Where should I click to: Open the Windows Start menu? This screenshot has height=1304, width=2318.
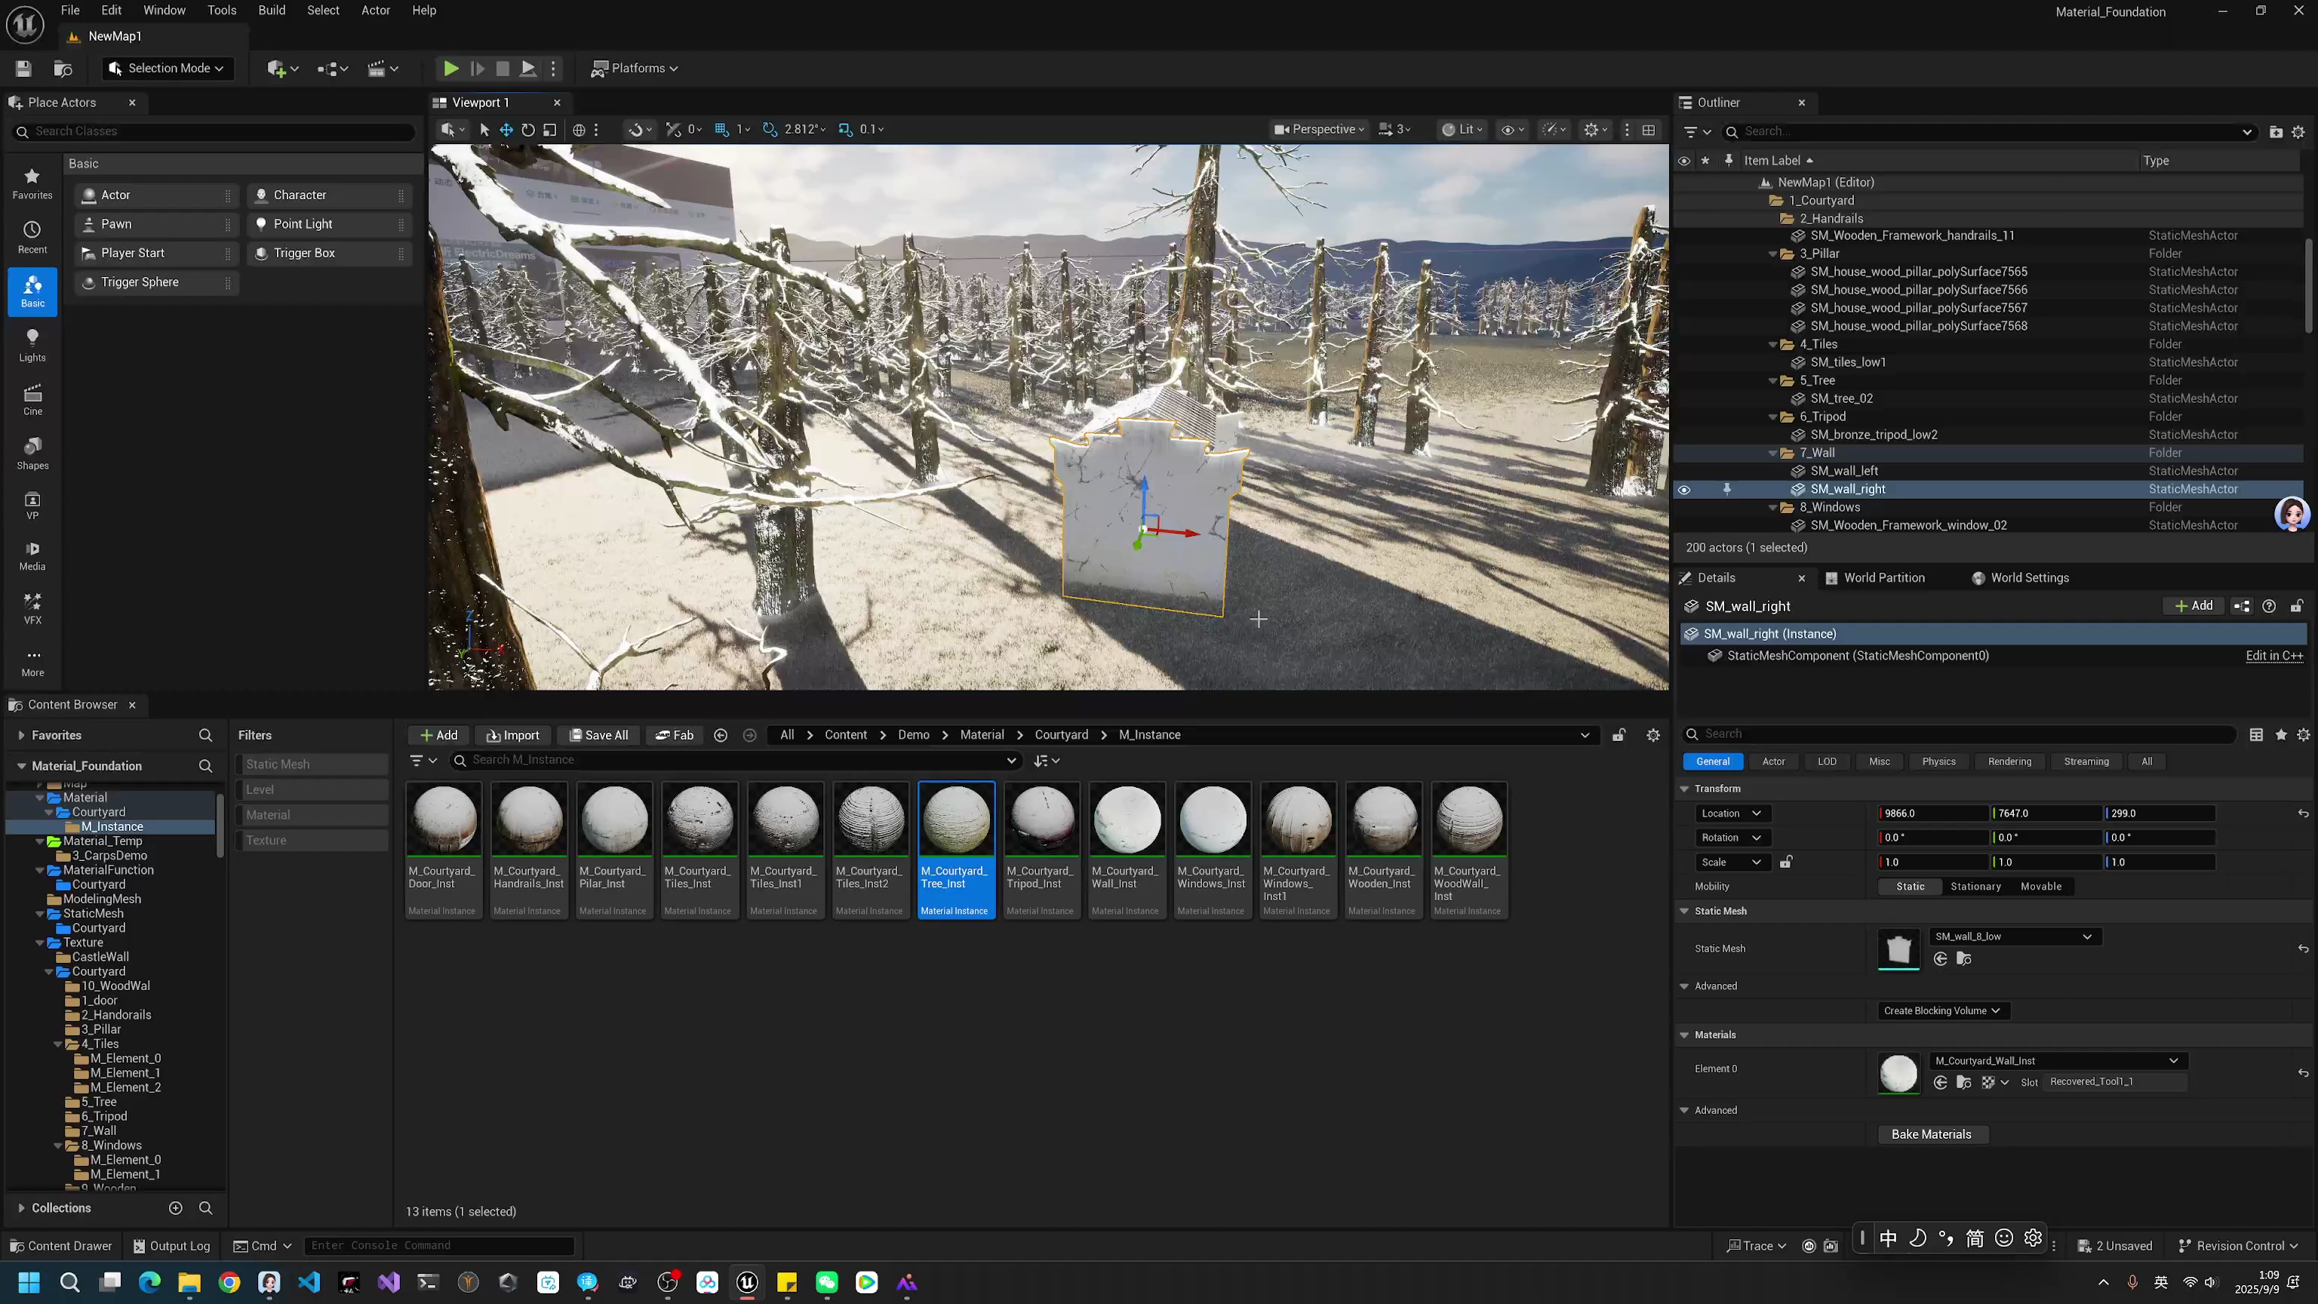click(29, 1282)
